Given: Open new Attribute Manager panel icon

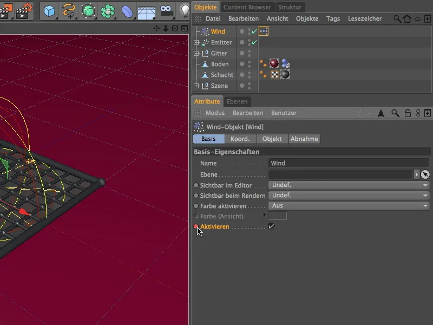Looking at the screenshot, I should 428,113.
